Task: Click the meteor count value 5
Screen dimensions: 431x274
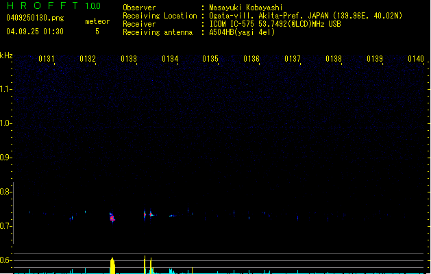Action: click(x=97, y=32)
